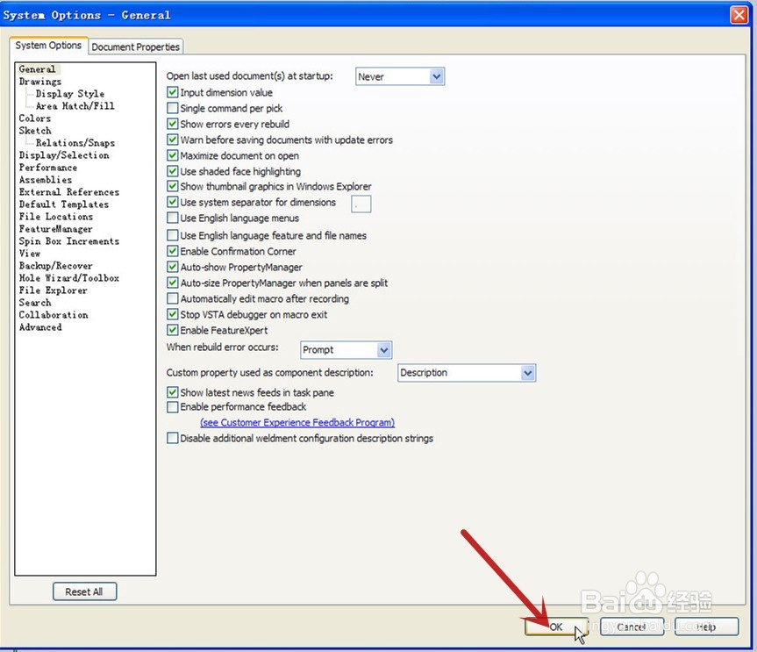Click the Cancel button
The height and width of the screenshot is (652, 757).
pos(632,627)
